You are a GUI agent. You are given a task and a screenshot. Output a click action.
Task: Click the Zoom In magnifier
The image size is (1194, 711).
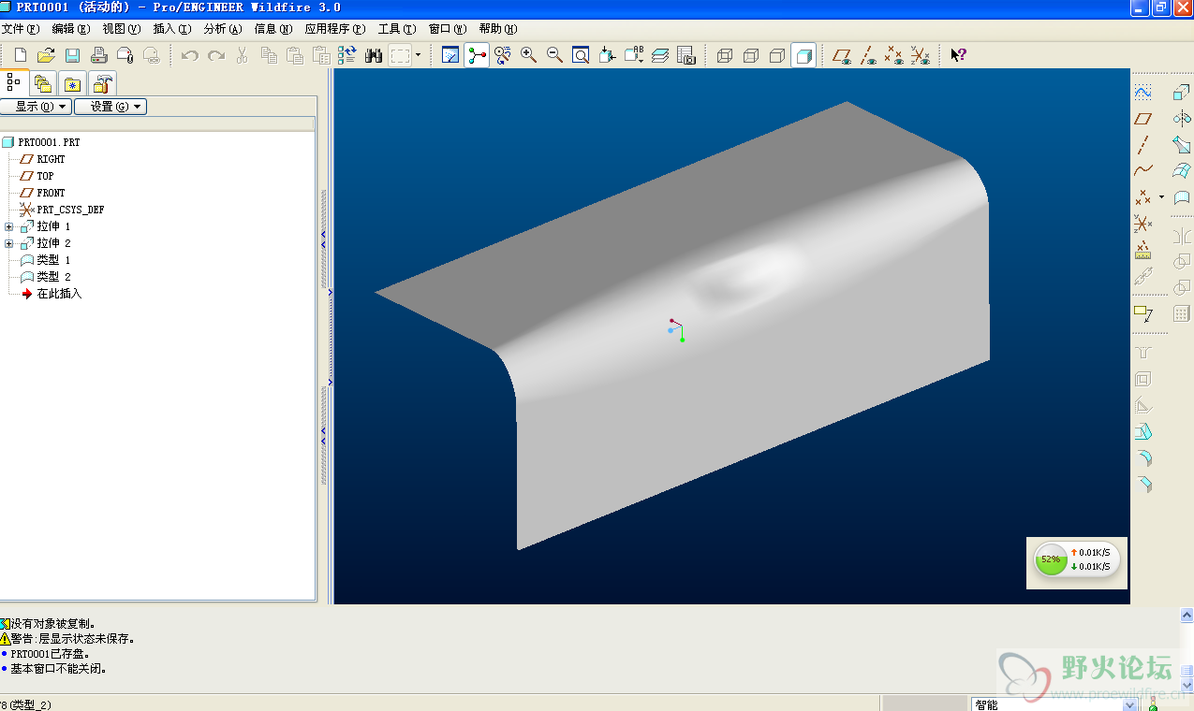click(x=529, y=55)
